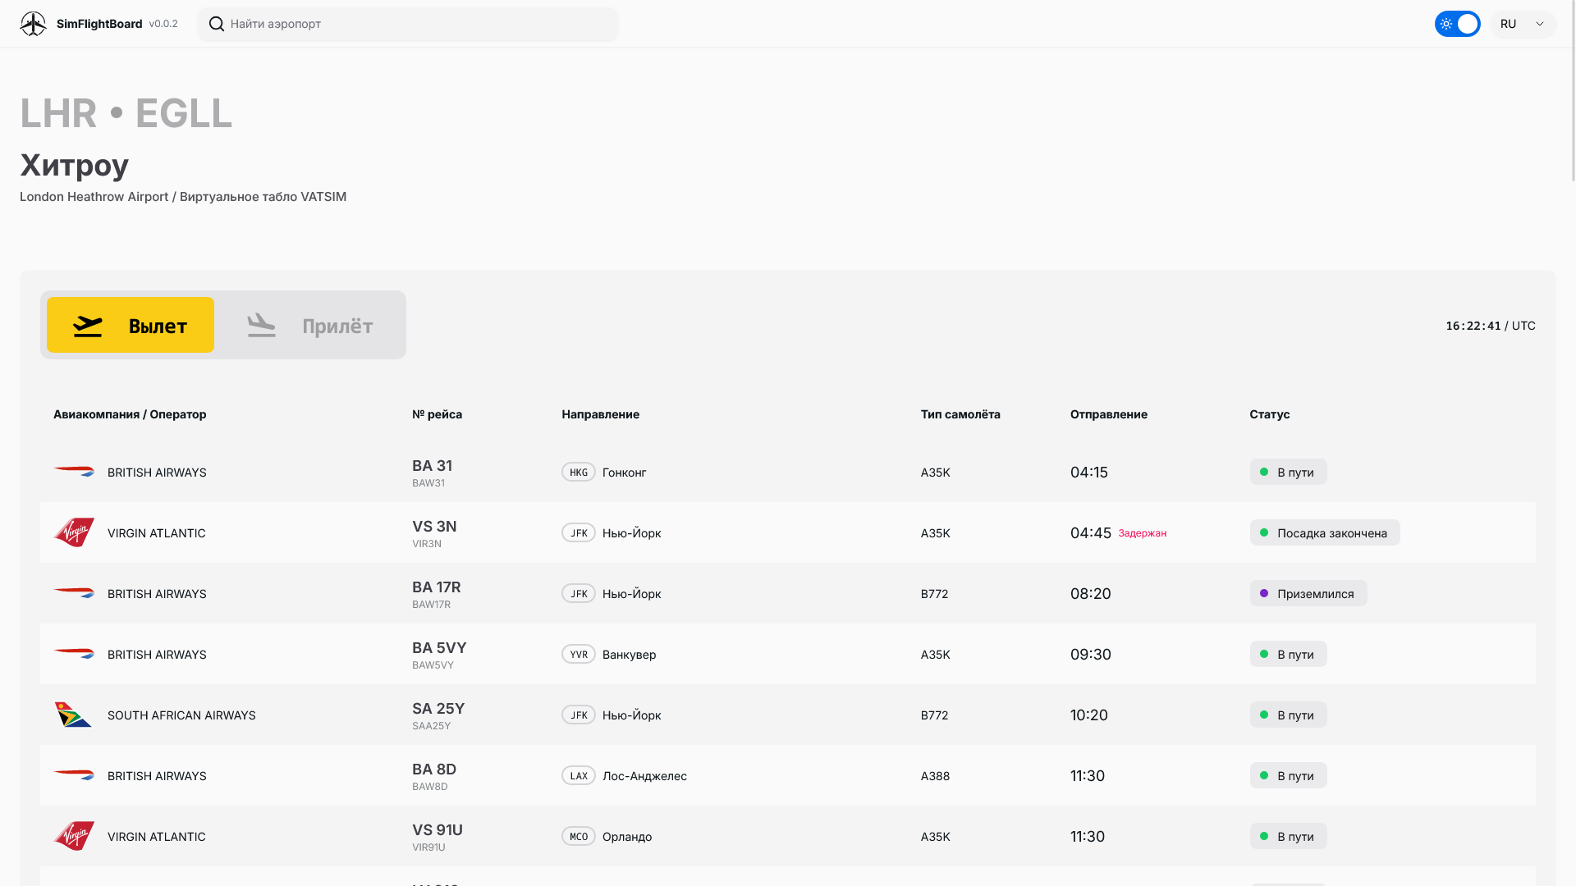Click the SimFlightBoard airplane logo icon
The height and width of the screenshot is (886, 1576).
[x=33, y=24]
